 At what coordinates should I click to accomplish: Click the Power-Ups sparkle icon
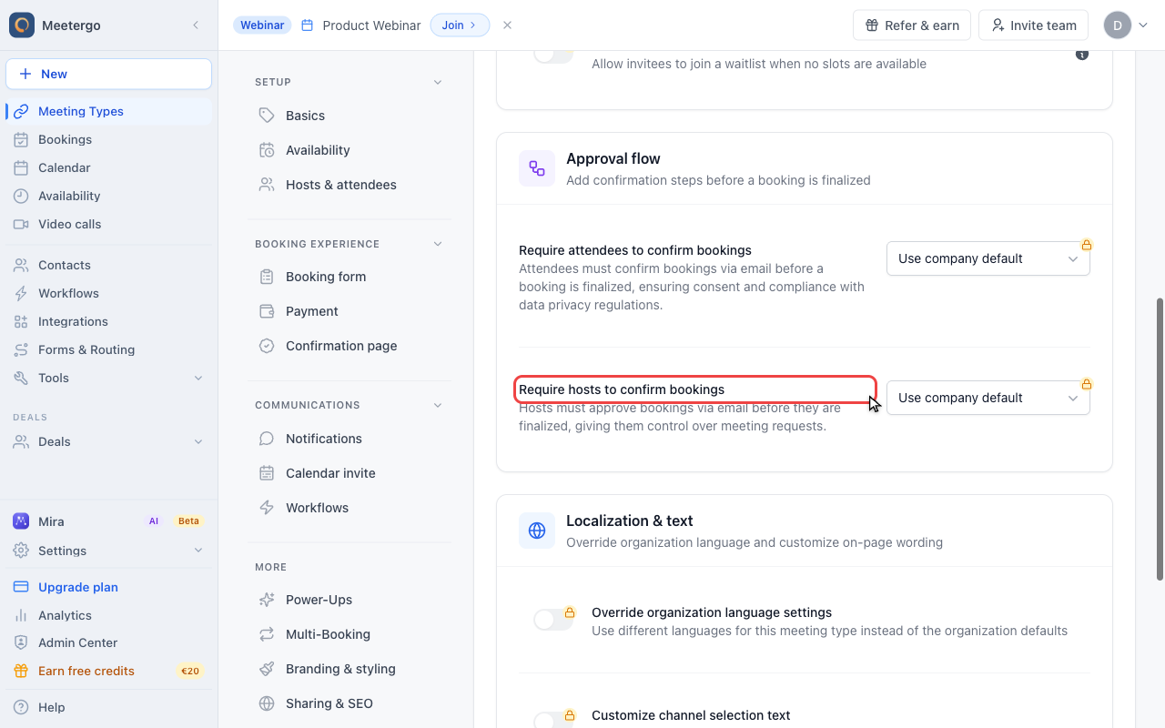[267, 600]
